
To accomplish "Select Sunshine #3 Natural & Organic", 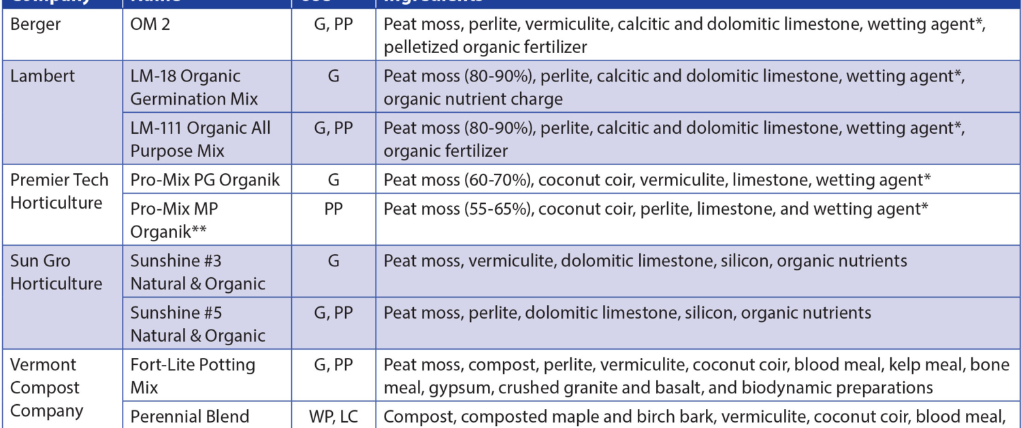I will coord(197,272).
